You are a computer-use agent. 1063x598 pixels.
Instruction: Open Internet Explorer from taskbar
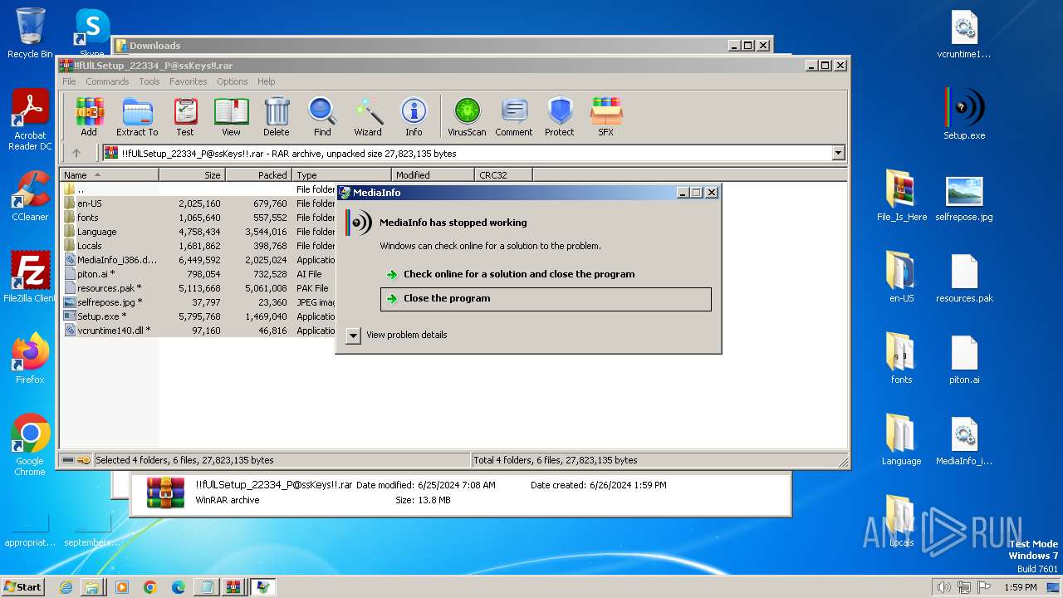click(66, 586)
